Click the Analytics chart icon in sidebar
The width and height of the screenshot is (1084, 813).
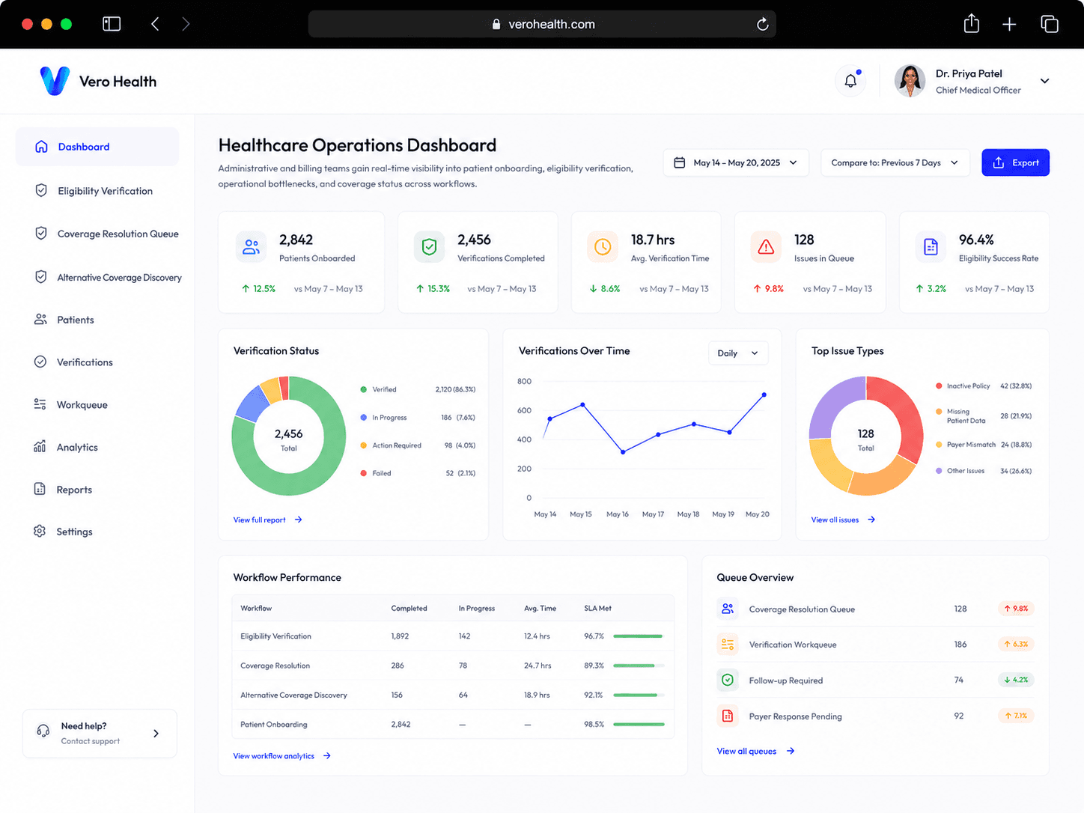pos(40,446)
